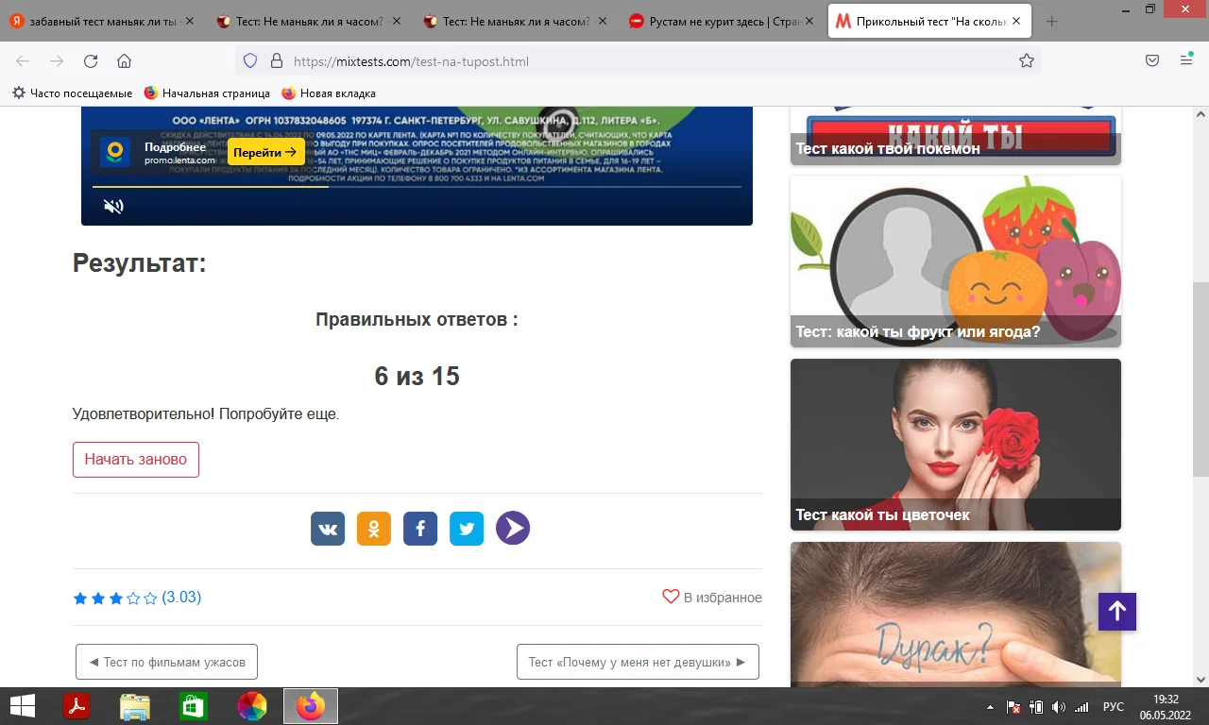Share via Odnoklassniki icon

coord(373,528)
